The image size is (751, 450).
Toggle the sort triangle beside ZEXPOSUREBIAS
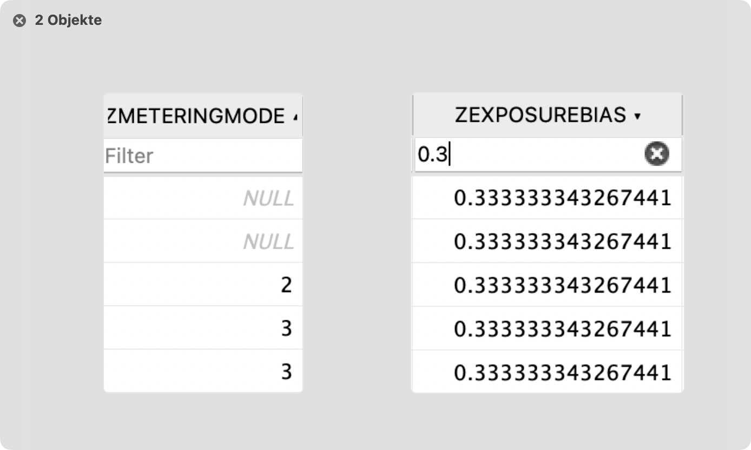[x=637, y=116]
